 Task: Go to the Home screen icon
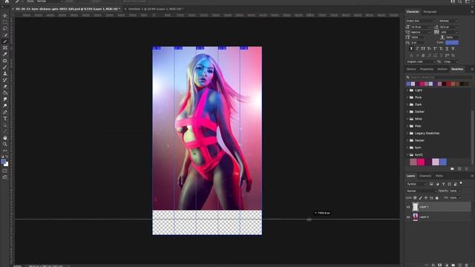tap(7, 1)
